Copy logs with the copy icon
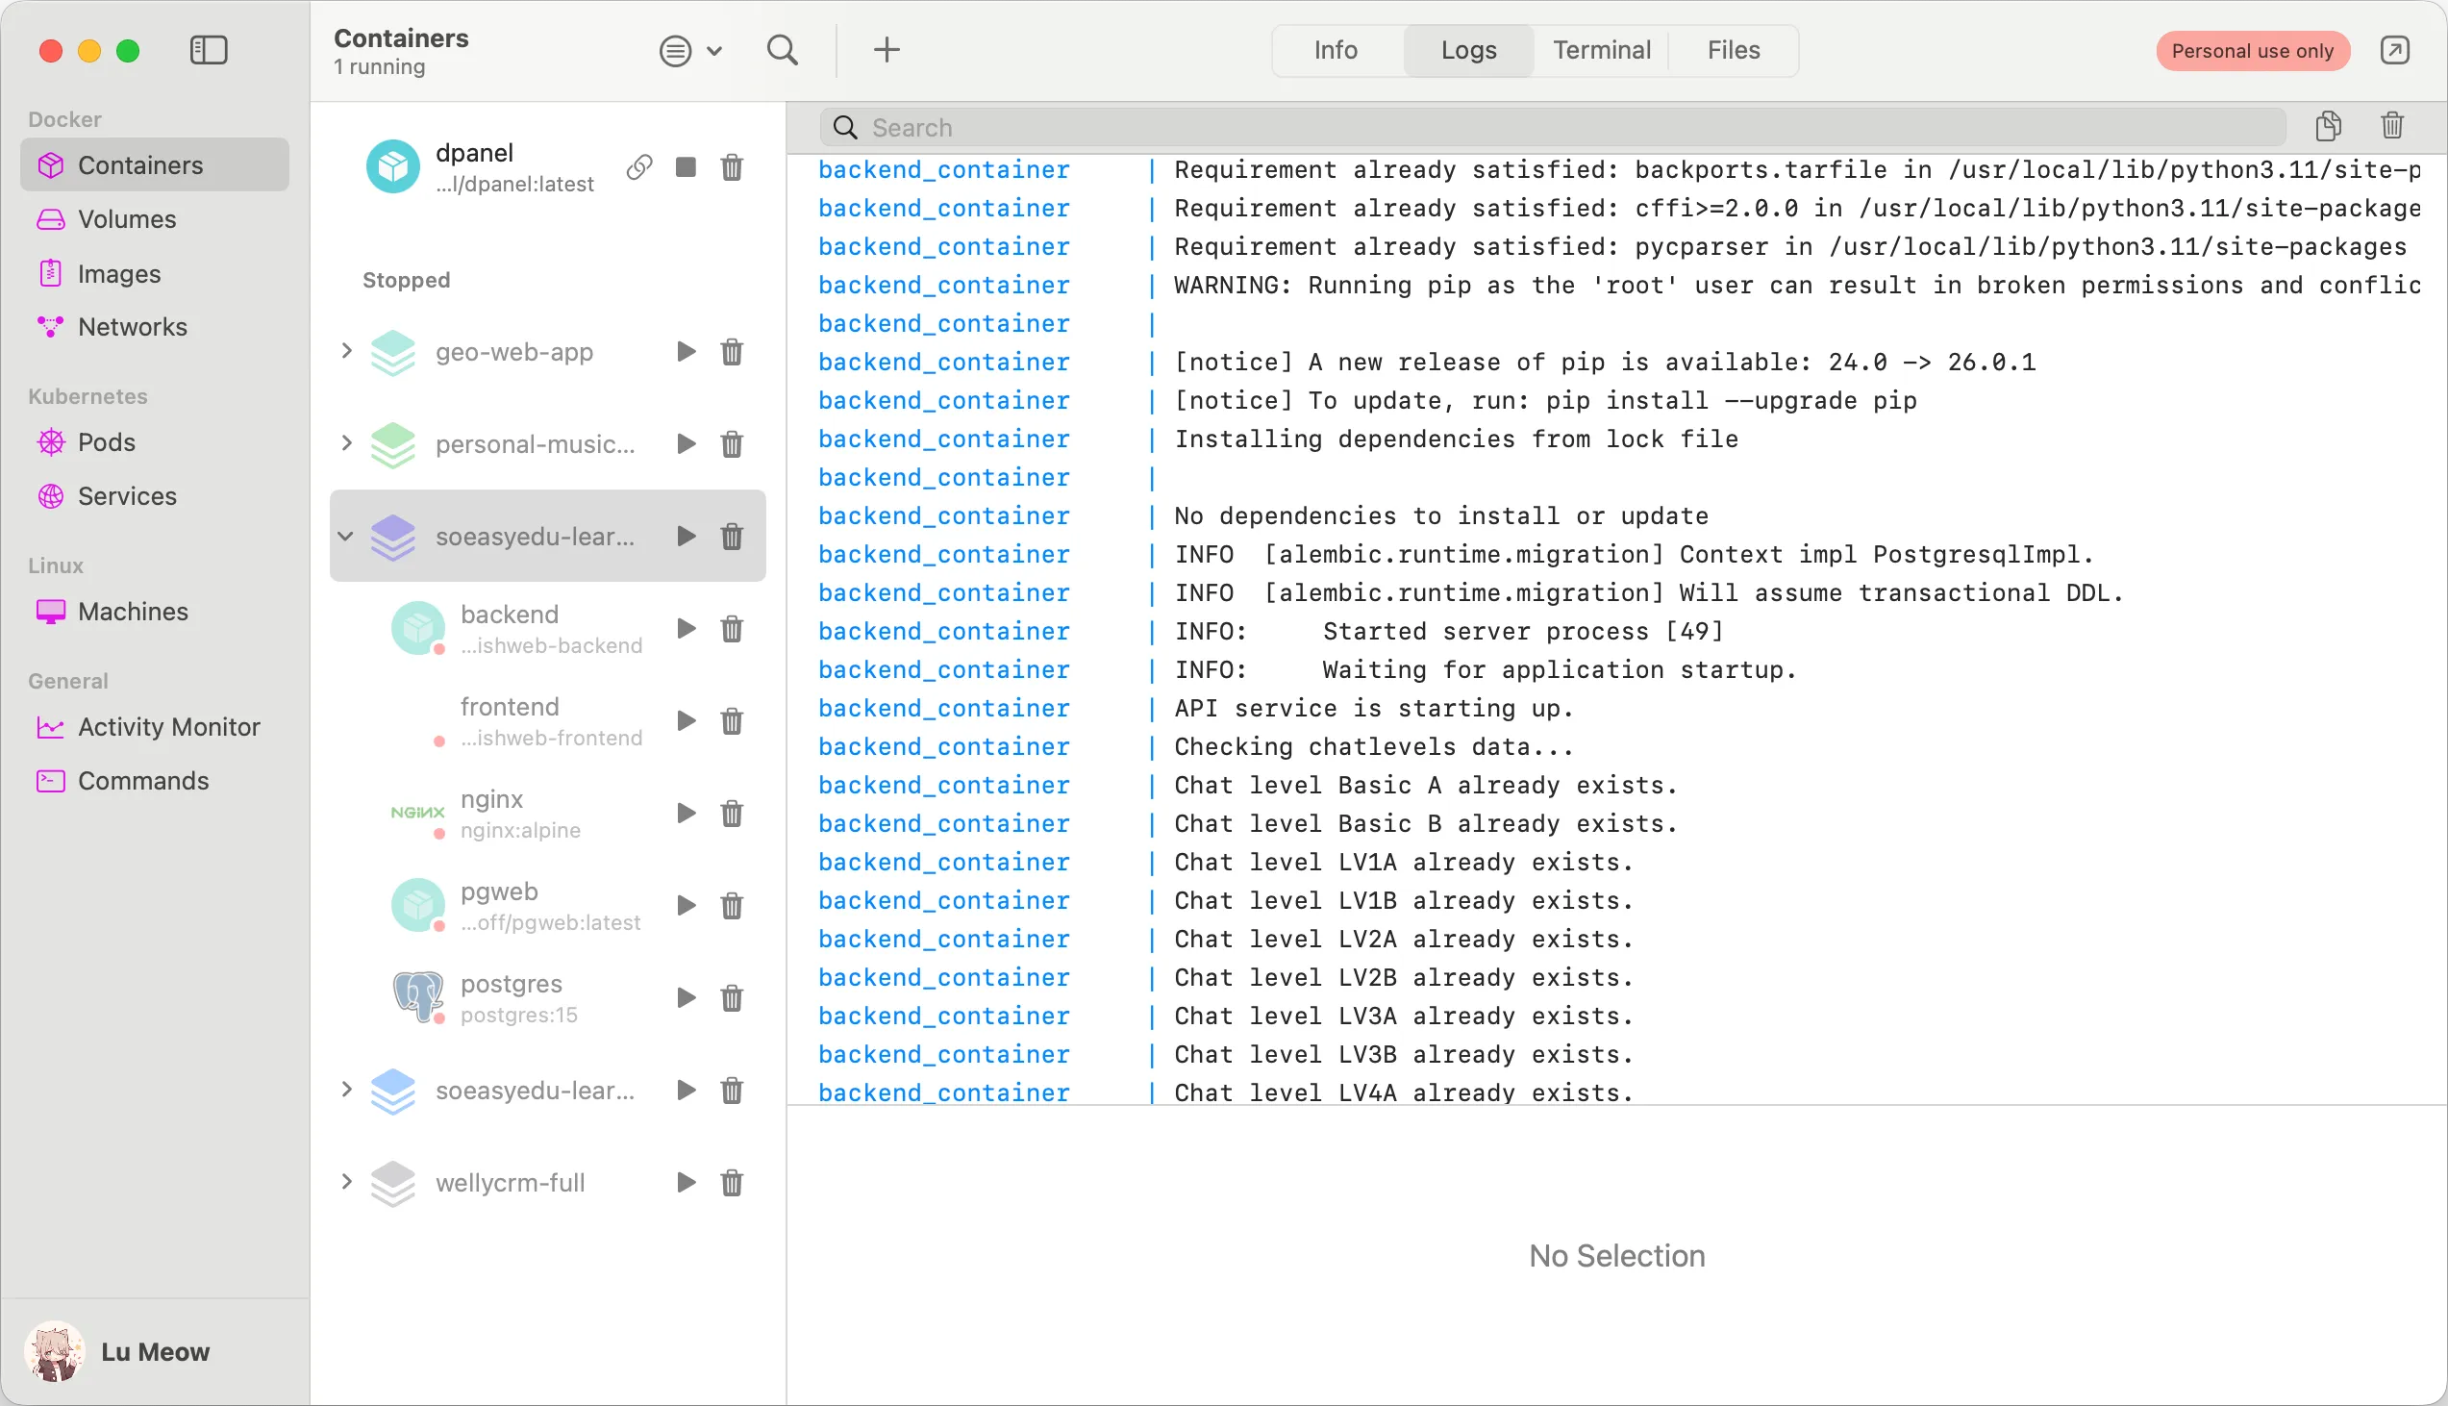Viewport: 2448px width, 1406px height. [2328, 126]
